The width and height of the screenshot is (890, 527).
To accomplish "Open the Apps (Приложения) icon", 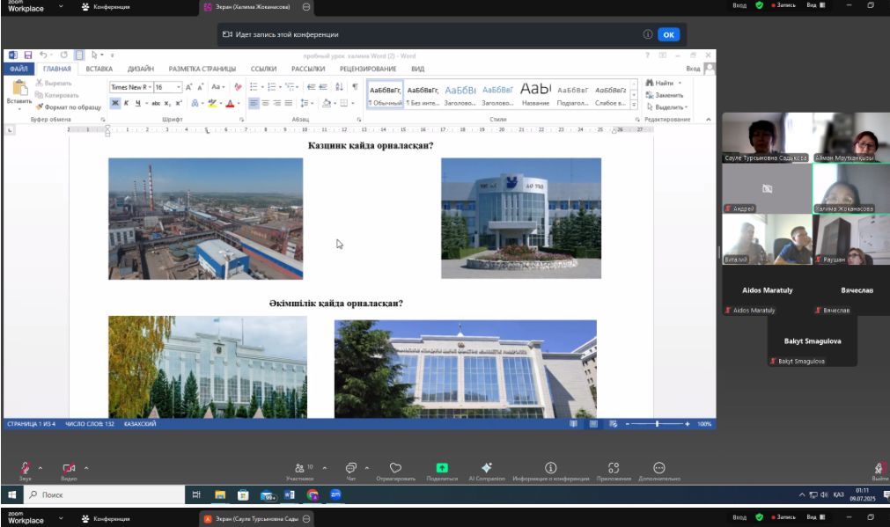I will pos(614,468).
